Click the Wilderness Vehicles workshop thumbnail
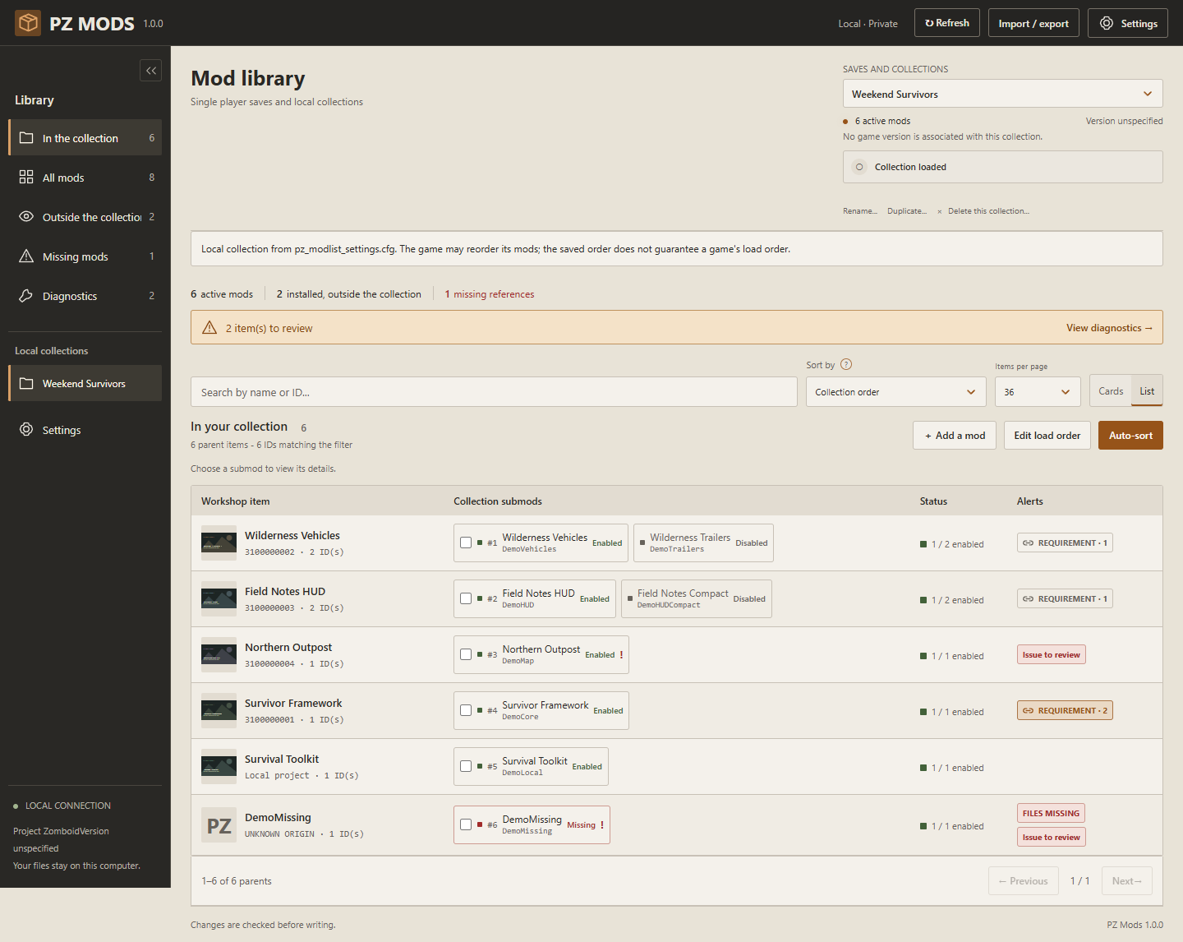Viewport: 1183px width, 942px height. click(x=219, y=543)
